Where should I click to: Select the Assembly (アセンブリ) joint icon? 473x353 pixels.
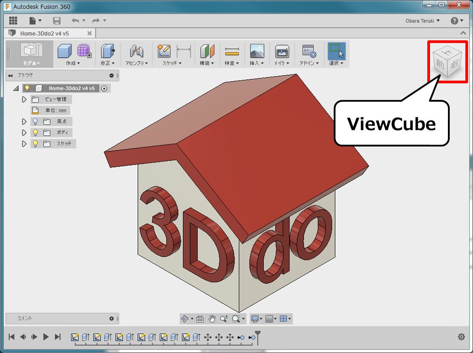click(x=137, y=50)
